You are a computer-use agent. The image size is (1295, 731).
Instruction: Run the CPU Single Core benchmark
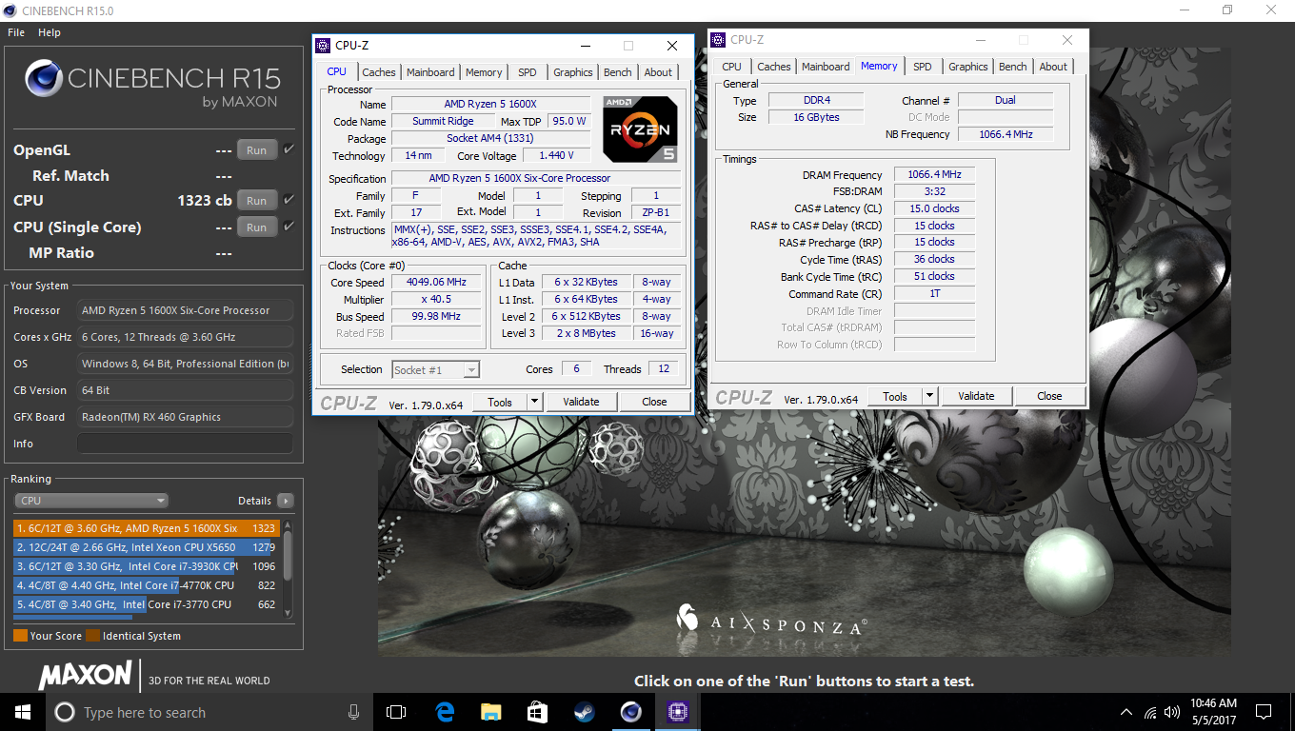pos(257,227)
